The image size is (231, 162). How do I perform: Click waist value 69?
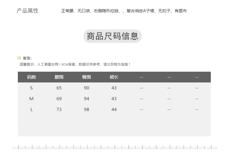click(x=59, y=99)
